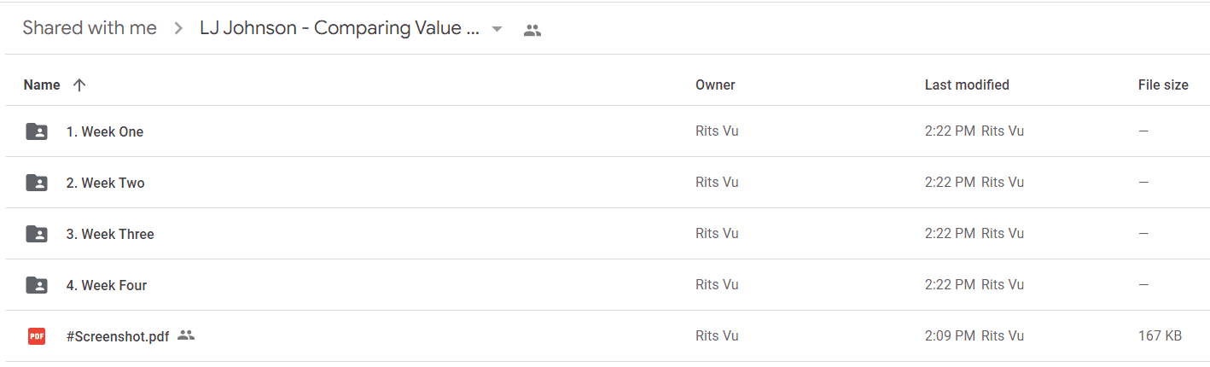The image size is (1210, 367).
Task: Click the Week Four shared folder icon
Action: [37, 285]
